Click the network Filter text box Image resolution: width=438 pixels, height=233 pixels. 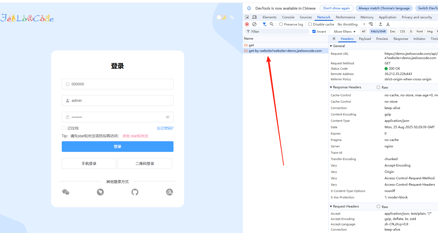point(276,31)
